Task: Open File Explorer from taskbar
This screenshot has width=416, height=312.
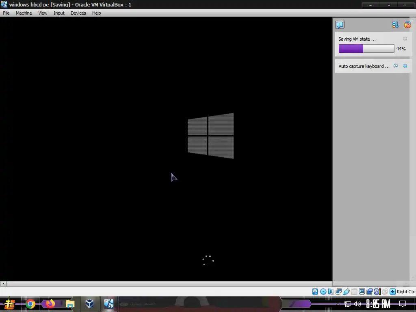Action: [70, 304]
